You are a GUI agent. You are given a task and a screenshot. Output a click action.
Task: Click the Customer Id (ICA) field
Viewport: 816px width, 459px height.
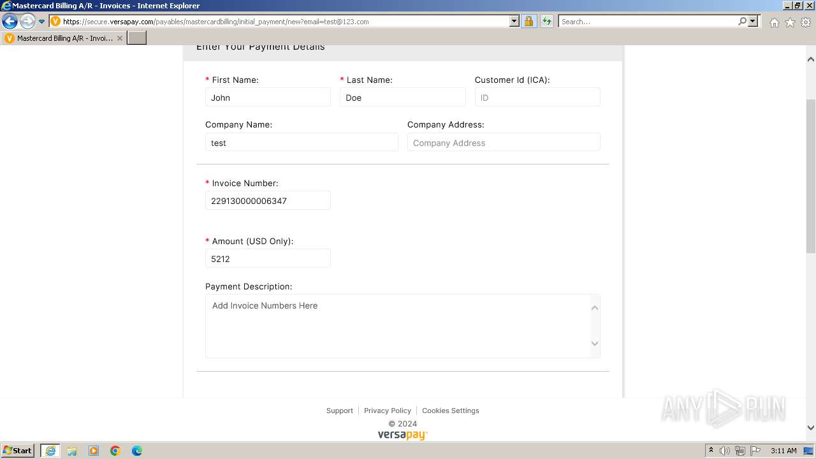click(537, 98)
